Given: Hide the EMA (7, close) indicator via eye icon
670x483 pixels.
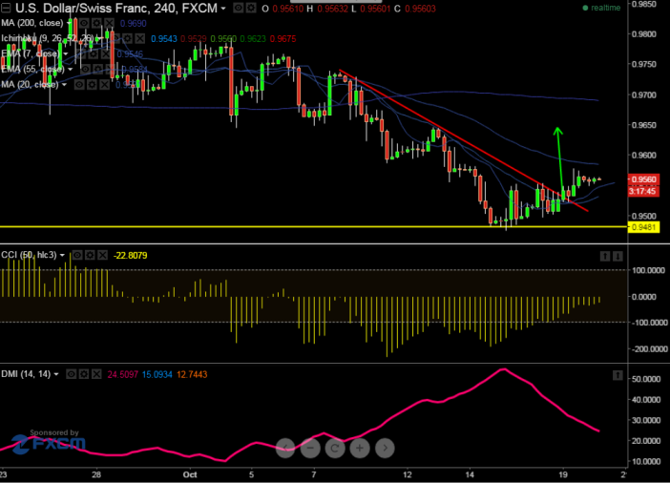Looking at the screenshot, I should (81, 53).
